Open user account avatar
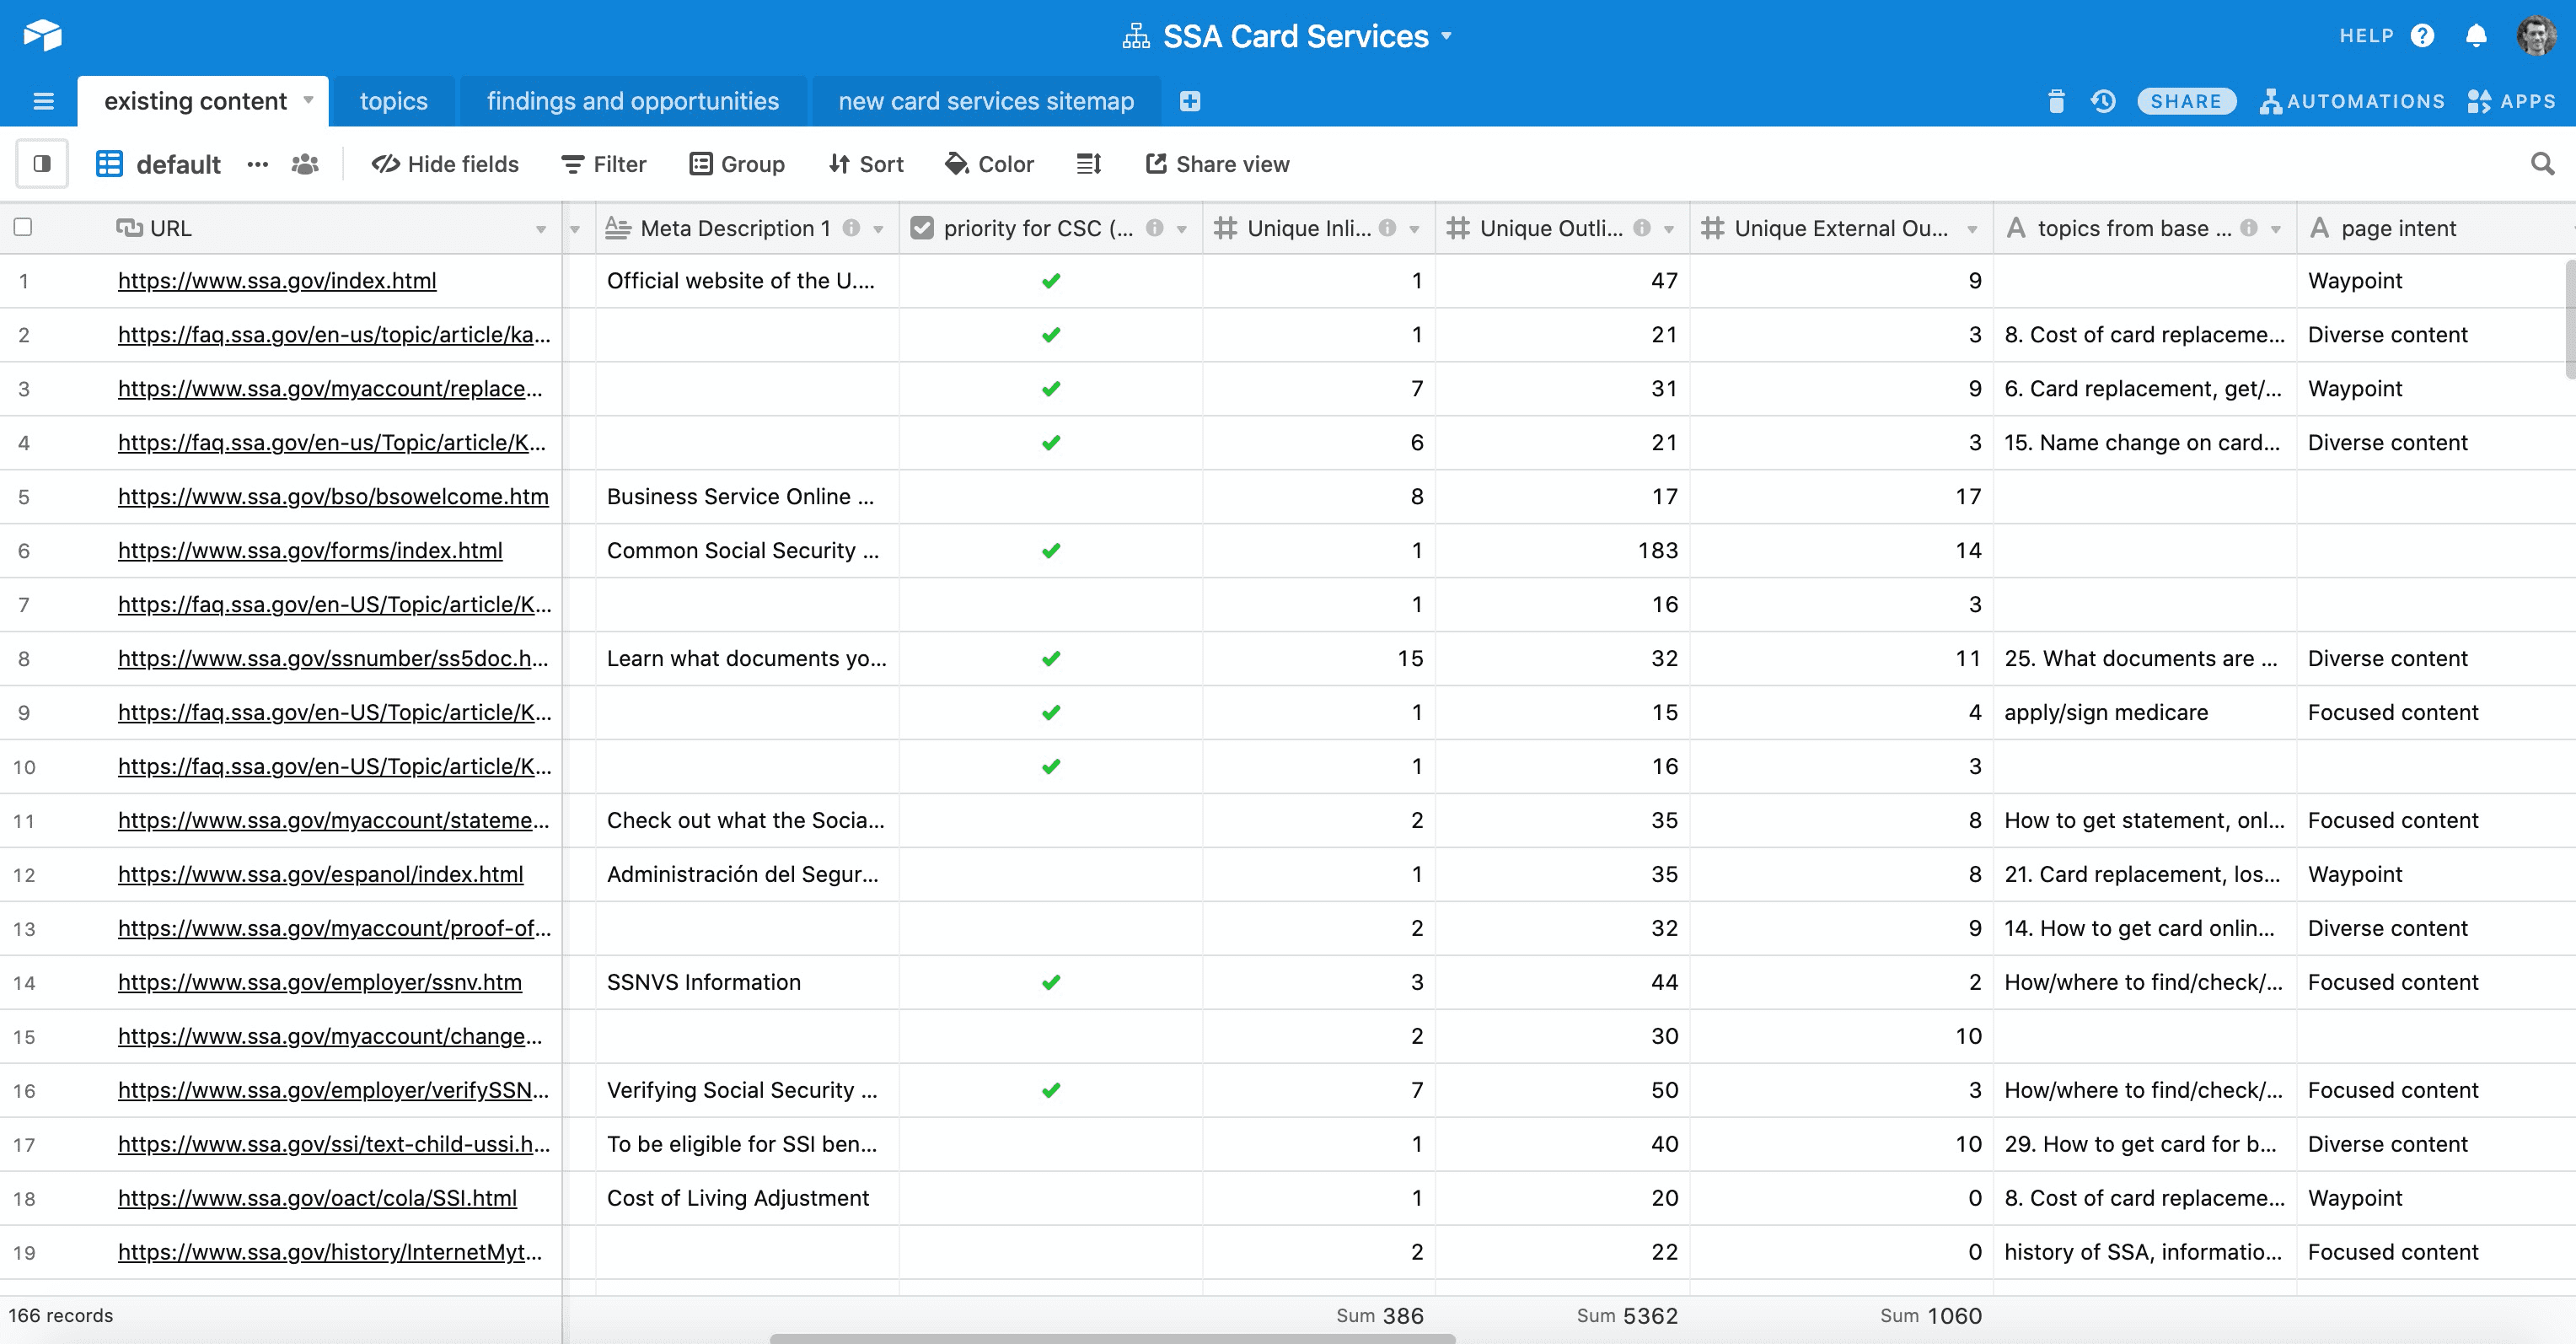This screenshot has height=1344, width=2576. click(x=2536, y=36)
